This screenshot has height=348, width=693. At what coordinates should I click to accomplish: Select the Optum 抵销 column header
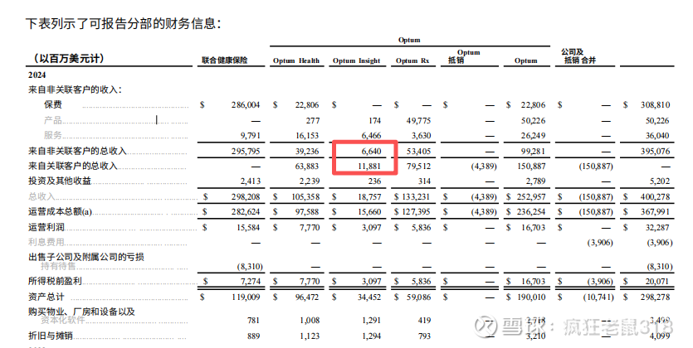click(464, 56)
